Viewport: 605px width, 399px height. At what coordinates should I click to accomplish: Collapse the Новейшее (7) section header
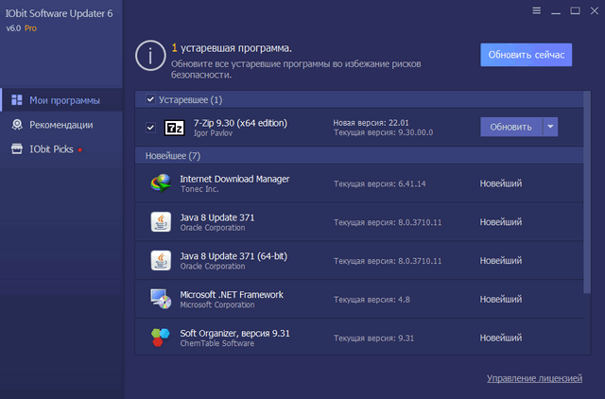[x=173, y=155]
